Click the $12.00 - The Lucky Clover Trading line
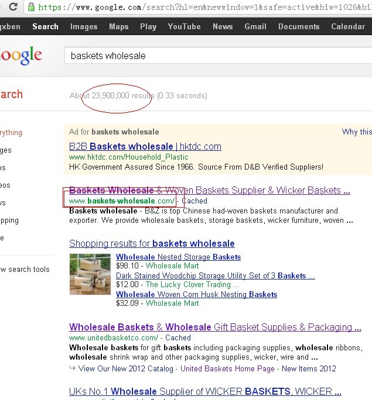 pos(178,284)
